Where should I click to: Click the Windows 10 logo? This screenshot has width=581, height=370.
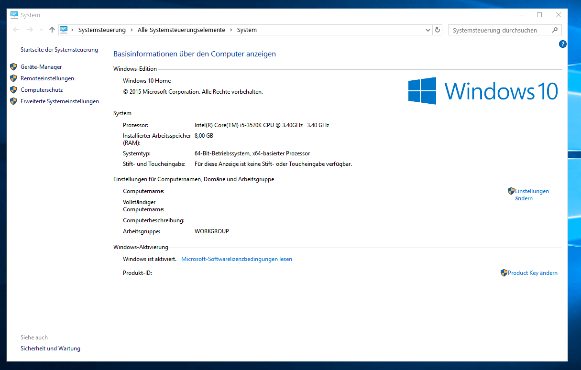pos(483,91)
